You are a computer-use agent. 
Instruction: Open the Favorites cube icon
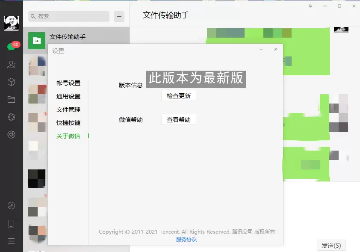pos(11,82)
